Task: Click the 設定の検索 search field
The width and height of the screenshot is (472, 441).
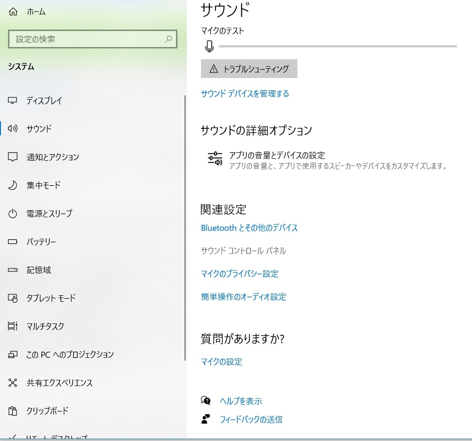Action: click(92, 39)
